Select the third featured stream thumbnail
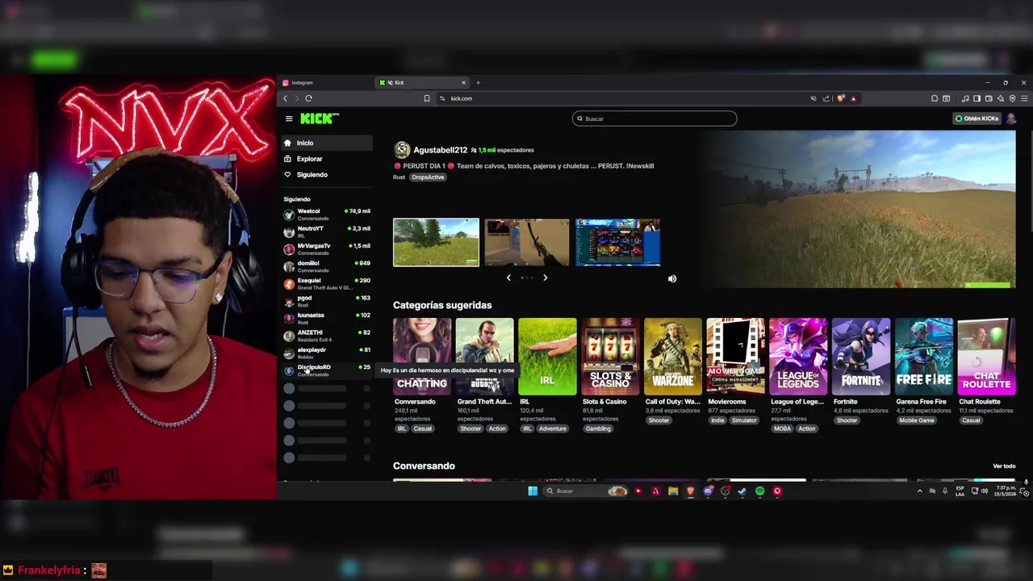Viewport: 1033px width, 581px height. (617, 242)
